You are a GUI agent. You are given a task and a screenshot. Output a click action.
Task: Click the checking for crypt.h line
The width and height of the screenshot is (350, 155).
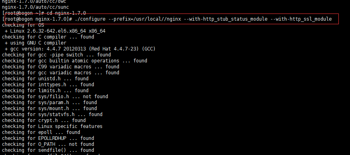(x=44, y=120)
